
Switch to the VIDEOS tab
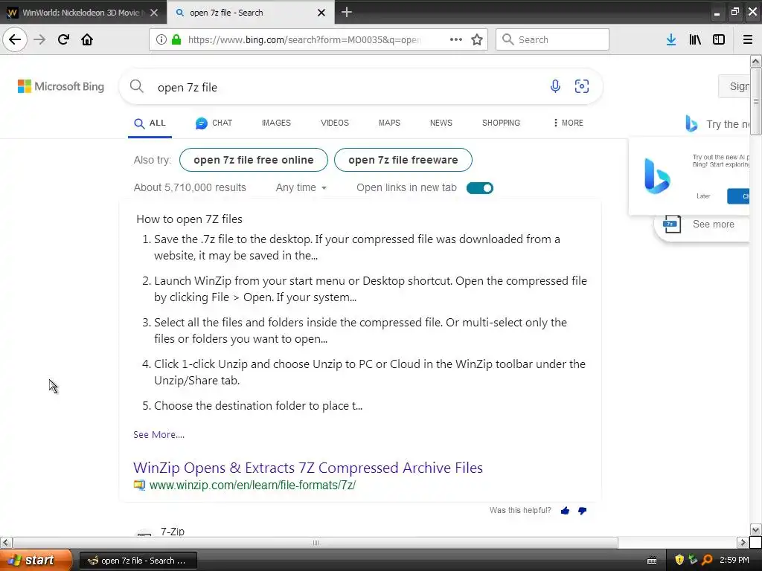click(x=334, y=123)
